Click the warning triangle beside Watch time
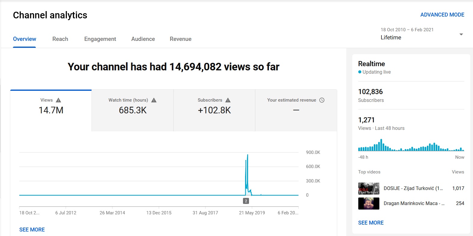 click(154, 100)
